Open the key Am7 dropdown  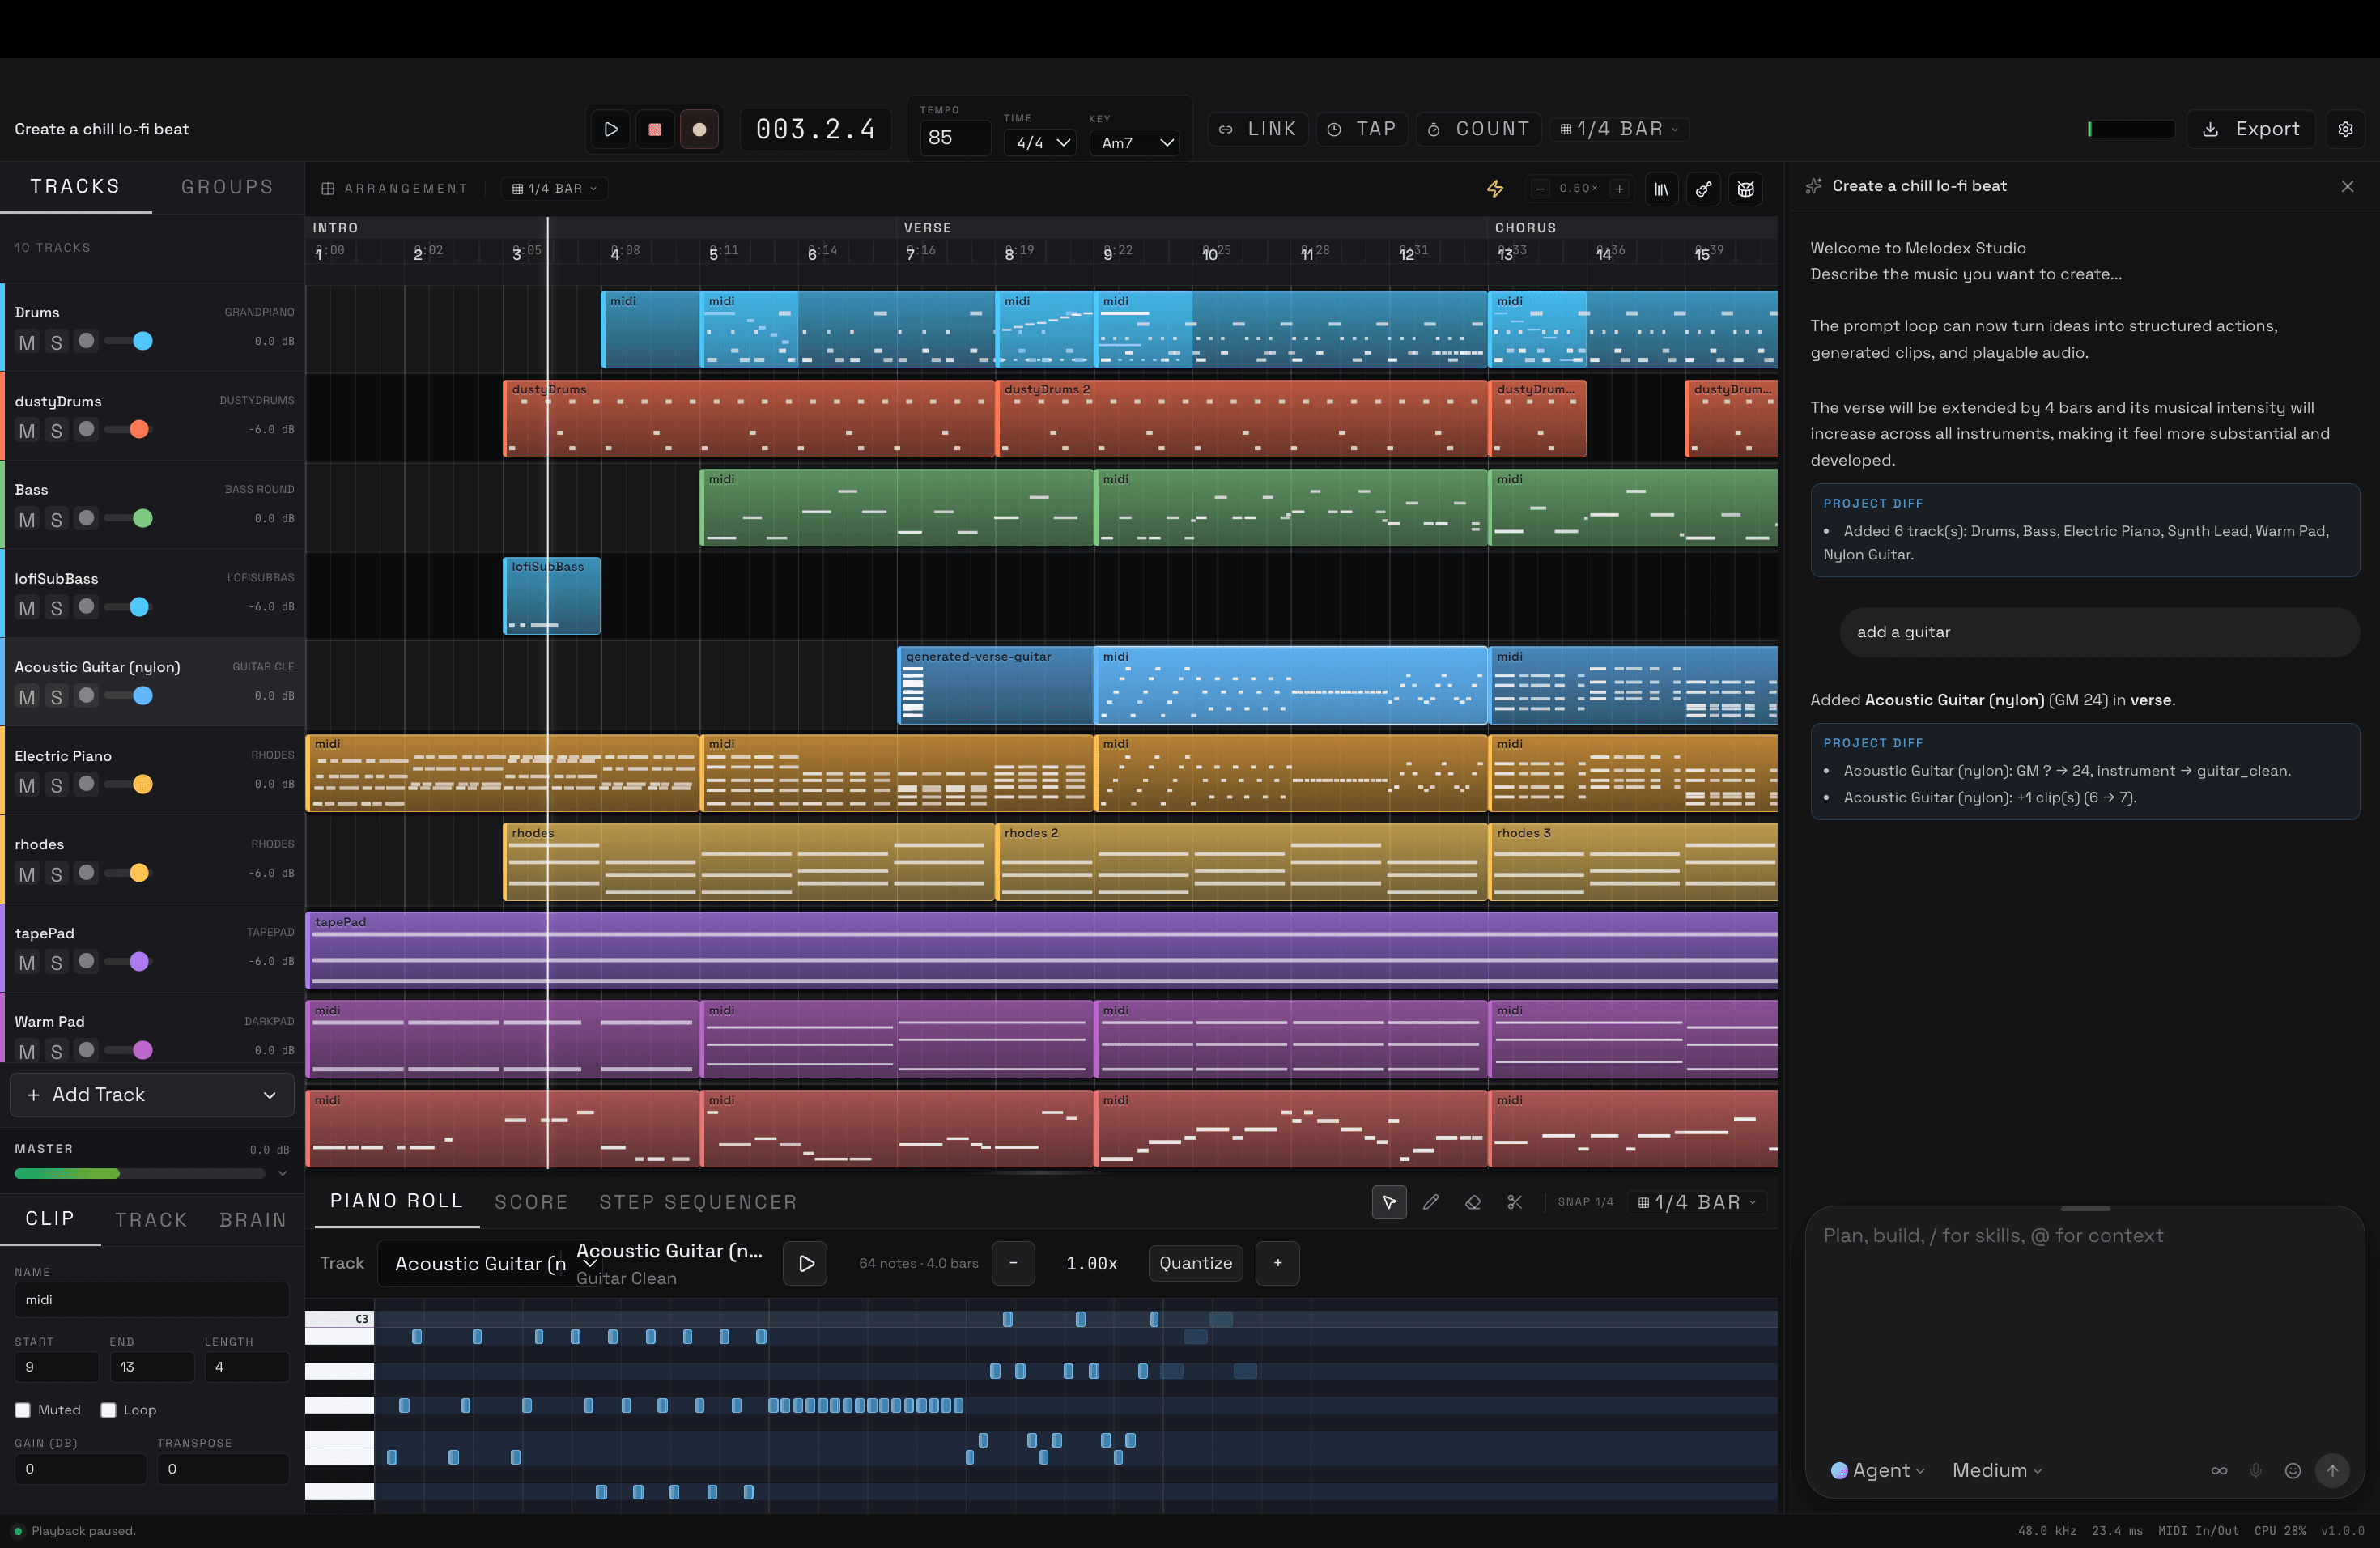[1134, 143]
